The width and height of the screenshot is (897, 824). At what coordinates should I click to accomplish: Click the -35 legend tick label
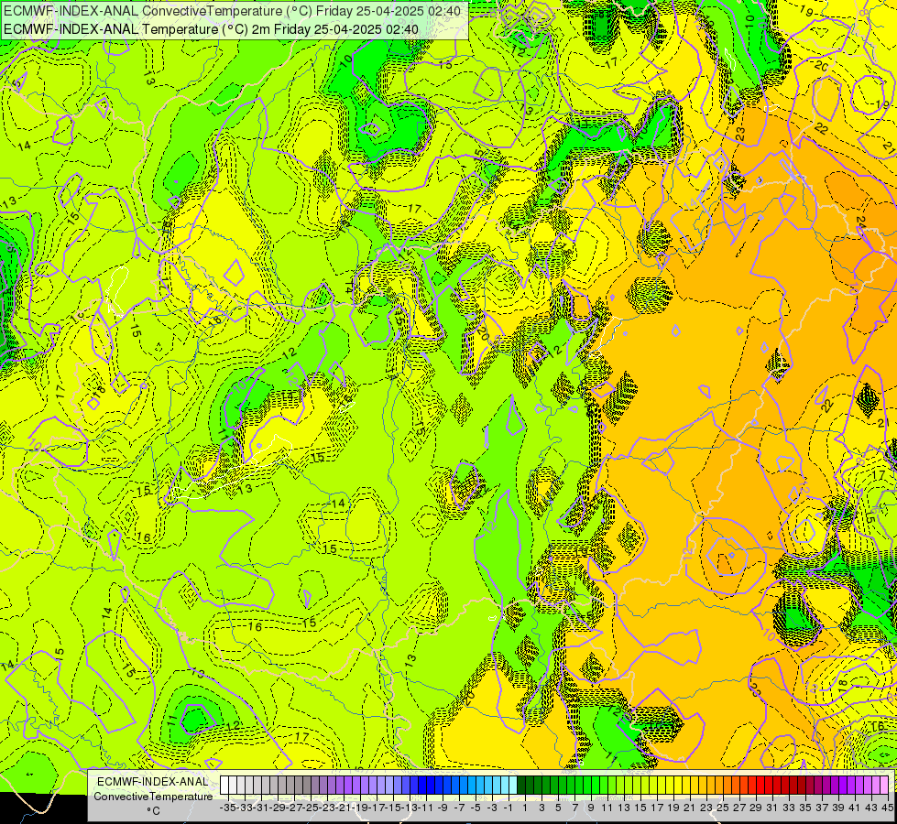(228, 808)
